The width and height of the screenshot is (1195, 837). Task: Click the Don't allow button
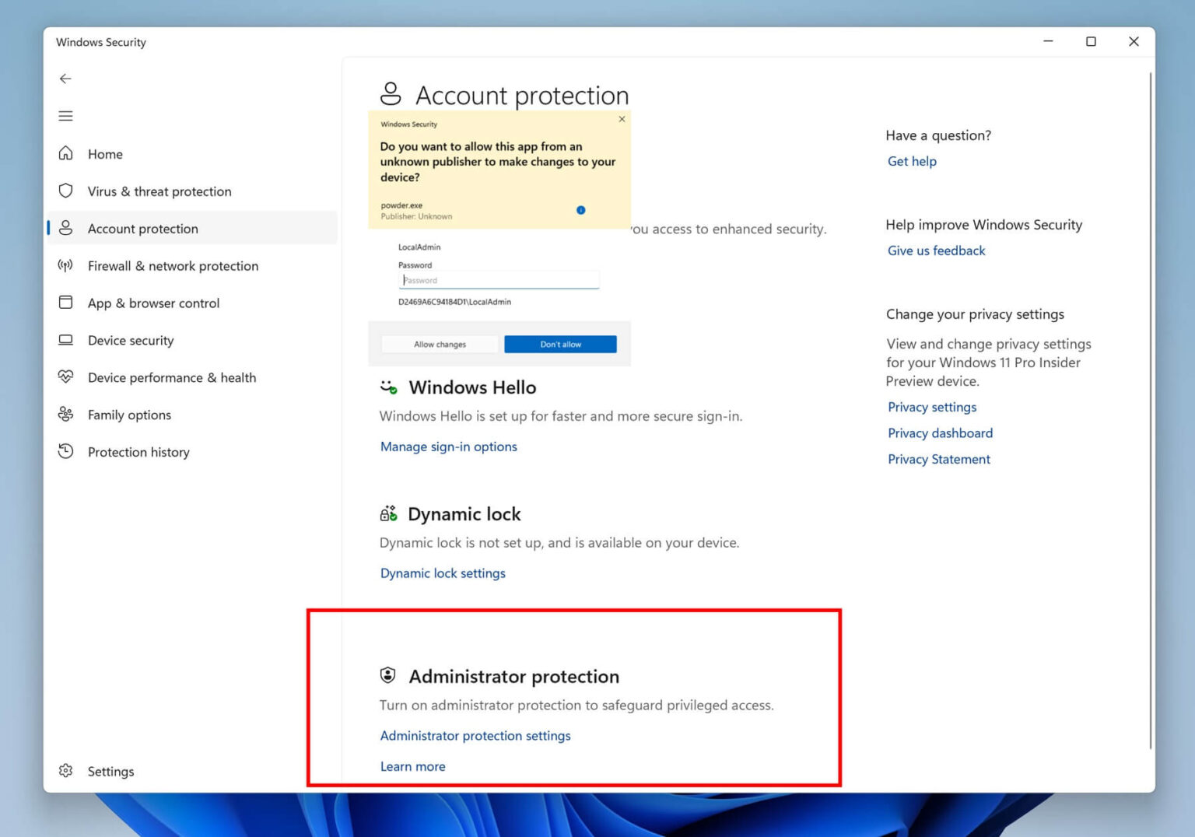pyautogui.click(x=560, y=344)
